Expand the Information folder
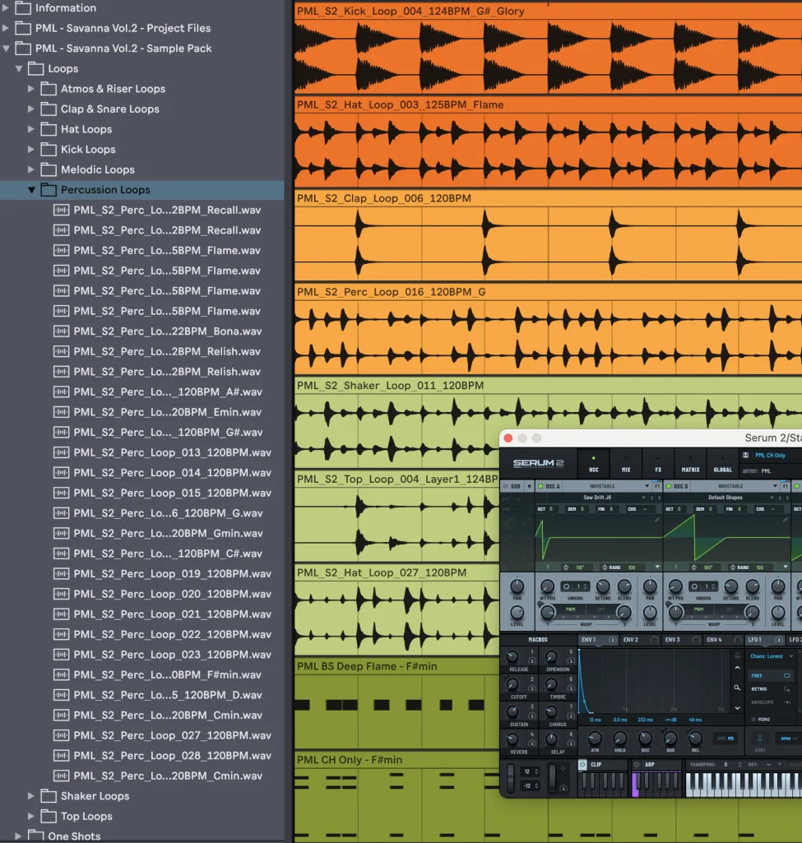The height and width of the screenshot is (843, 802). click(6, 7)
